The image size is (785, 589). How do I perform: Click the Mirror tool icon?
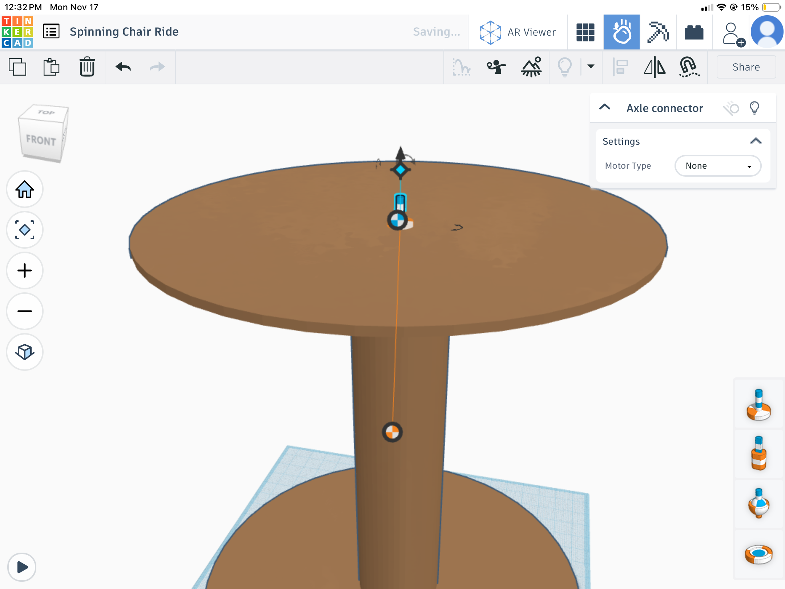[655, 67]
